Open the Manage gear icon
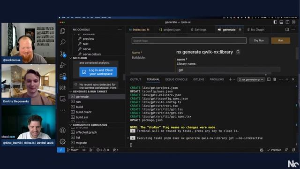Viewport: 300px width, 169px height. click(x=62, y=142)
